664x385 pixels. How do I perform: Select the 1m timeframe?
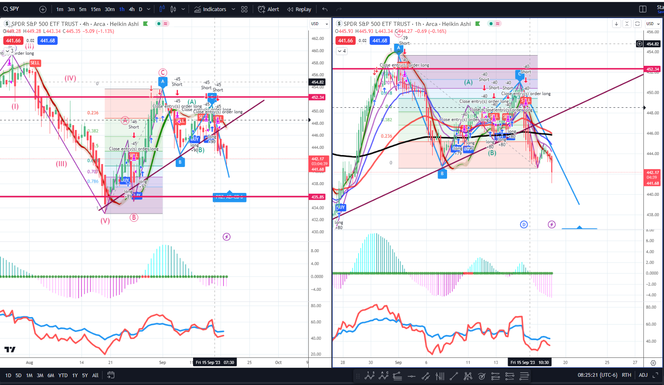[x=60, y=9]
